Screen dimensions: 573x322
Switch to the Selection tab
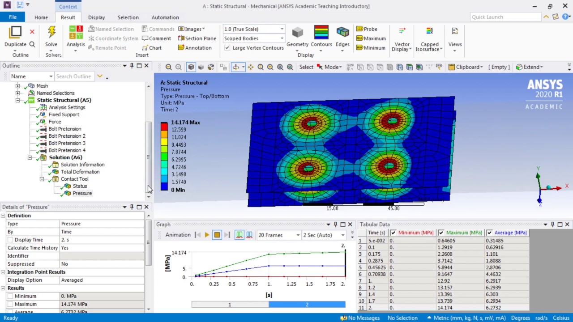coord(128,17)
